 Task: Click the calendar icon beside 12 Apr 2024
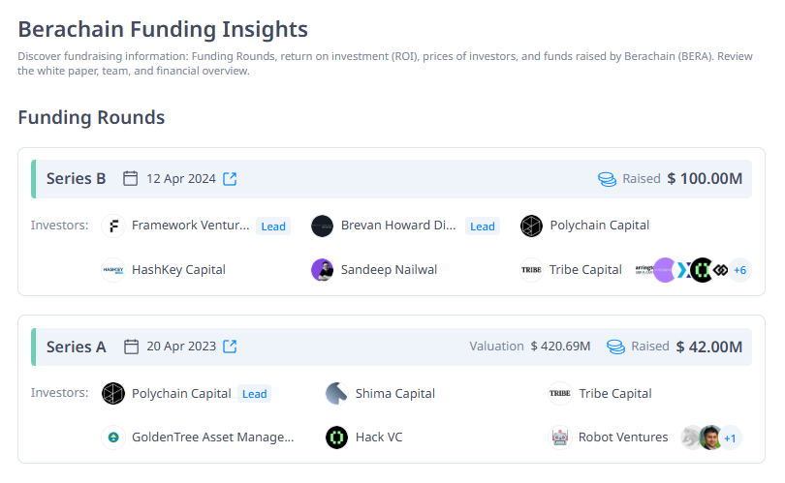click(x=130, y=178)
